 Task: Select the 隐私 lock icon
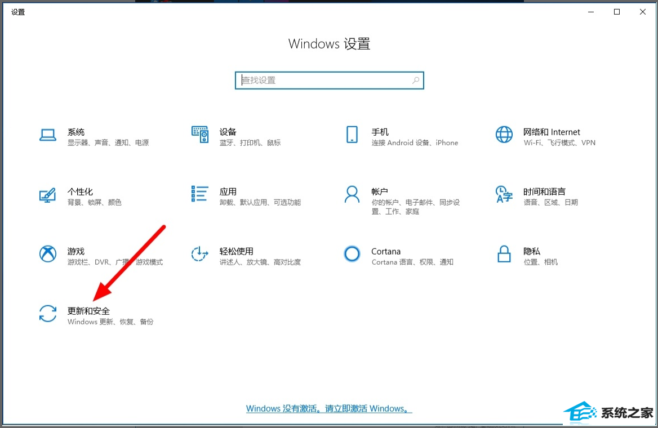tap(504, 255)
